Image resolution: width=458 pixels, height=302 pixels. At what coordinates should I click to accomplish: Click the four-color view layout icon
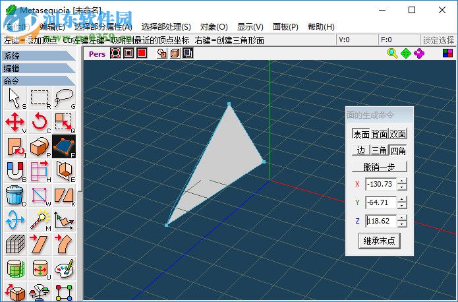tap(447, 53)
